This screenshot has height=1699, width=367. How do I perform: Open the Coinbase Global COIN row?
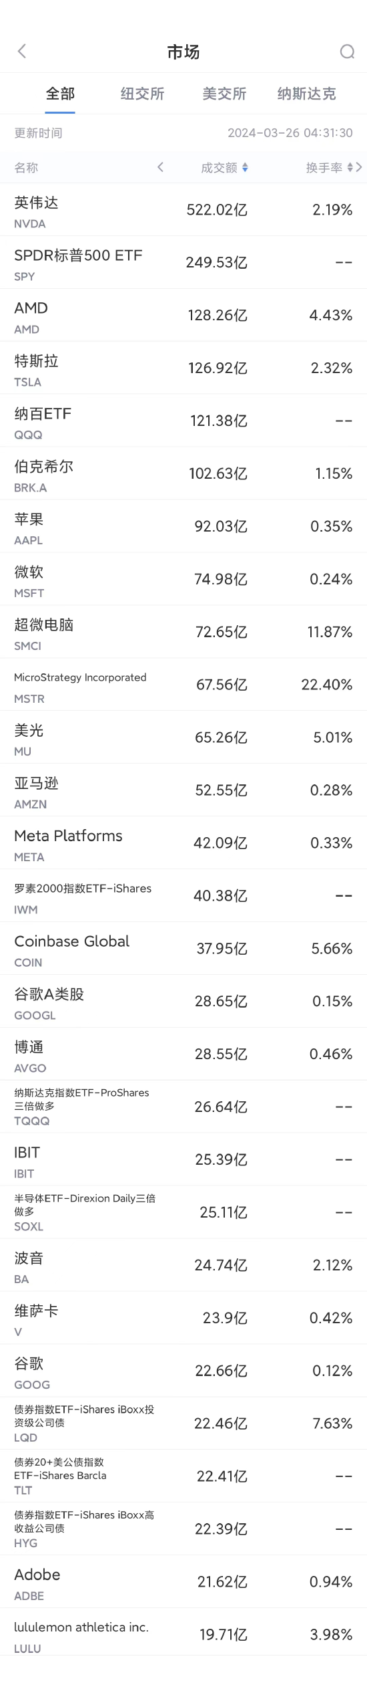(183, 949)
